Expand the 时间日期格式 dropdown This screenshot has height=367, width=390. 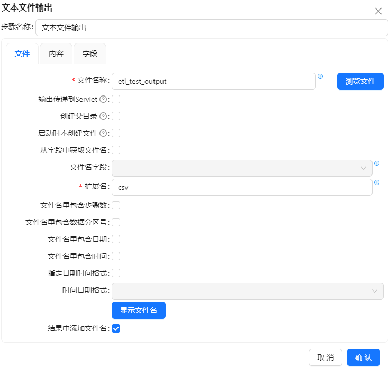(247, 291)
